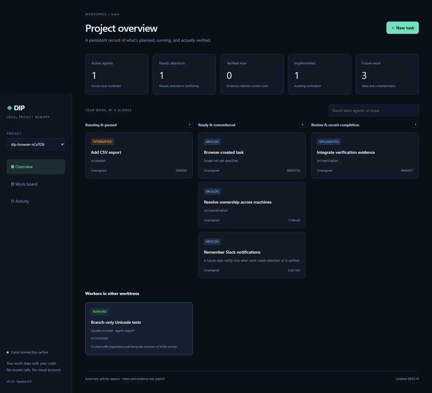Click the Ready & remembered count badge

[302, 125]
